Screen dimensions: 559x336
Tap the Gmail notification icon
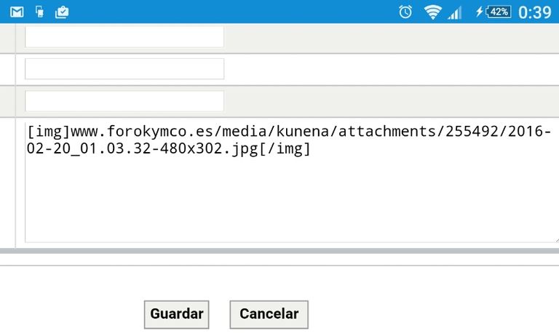17,12
